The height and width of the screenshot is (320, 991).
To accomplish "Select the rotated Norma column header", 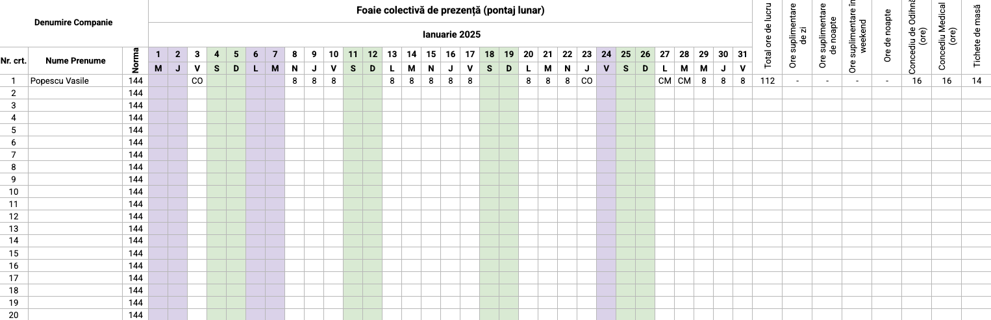I will click(136, 61).
